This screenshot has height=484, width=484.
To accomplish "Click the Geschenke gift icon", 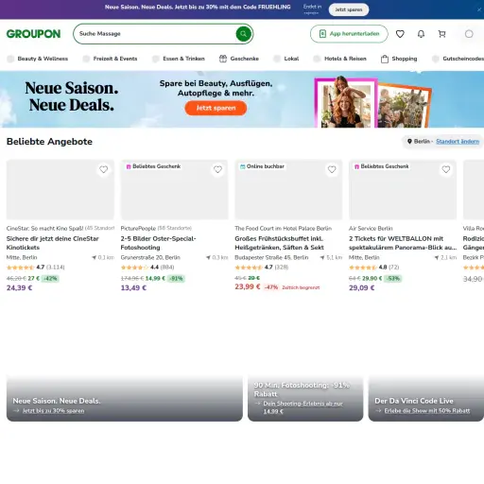I will [x=223, y=59].
